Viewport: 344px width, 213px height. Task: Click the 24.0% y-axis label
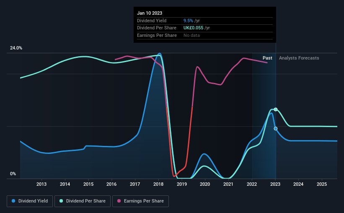coord(16,48)
